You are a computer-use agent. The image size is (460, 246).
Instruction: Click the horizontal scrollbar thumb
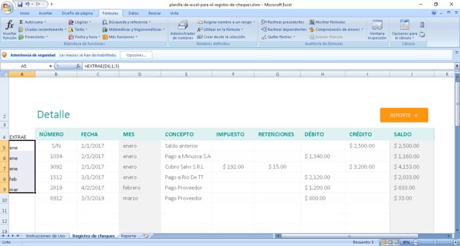tap(349, 236)
